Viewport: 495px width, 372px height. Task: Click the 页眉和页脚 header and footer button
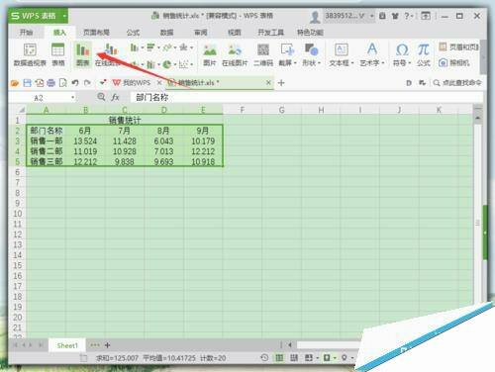(x=458, y=46)
